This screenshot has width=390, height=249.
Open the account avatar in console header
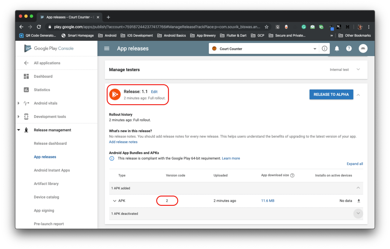(x=363, y=48)
